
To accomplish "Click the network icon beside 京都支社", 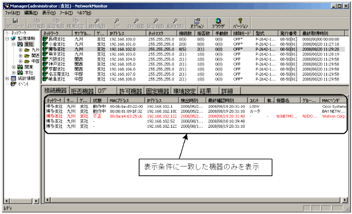I will [45, 69].
